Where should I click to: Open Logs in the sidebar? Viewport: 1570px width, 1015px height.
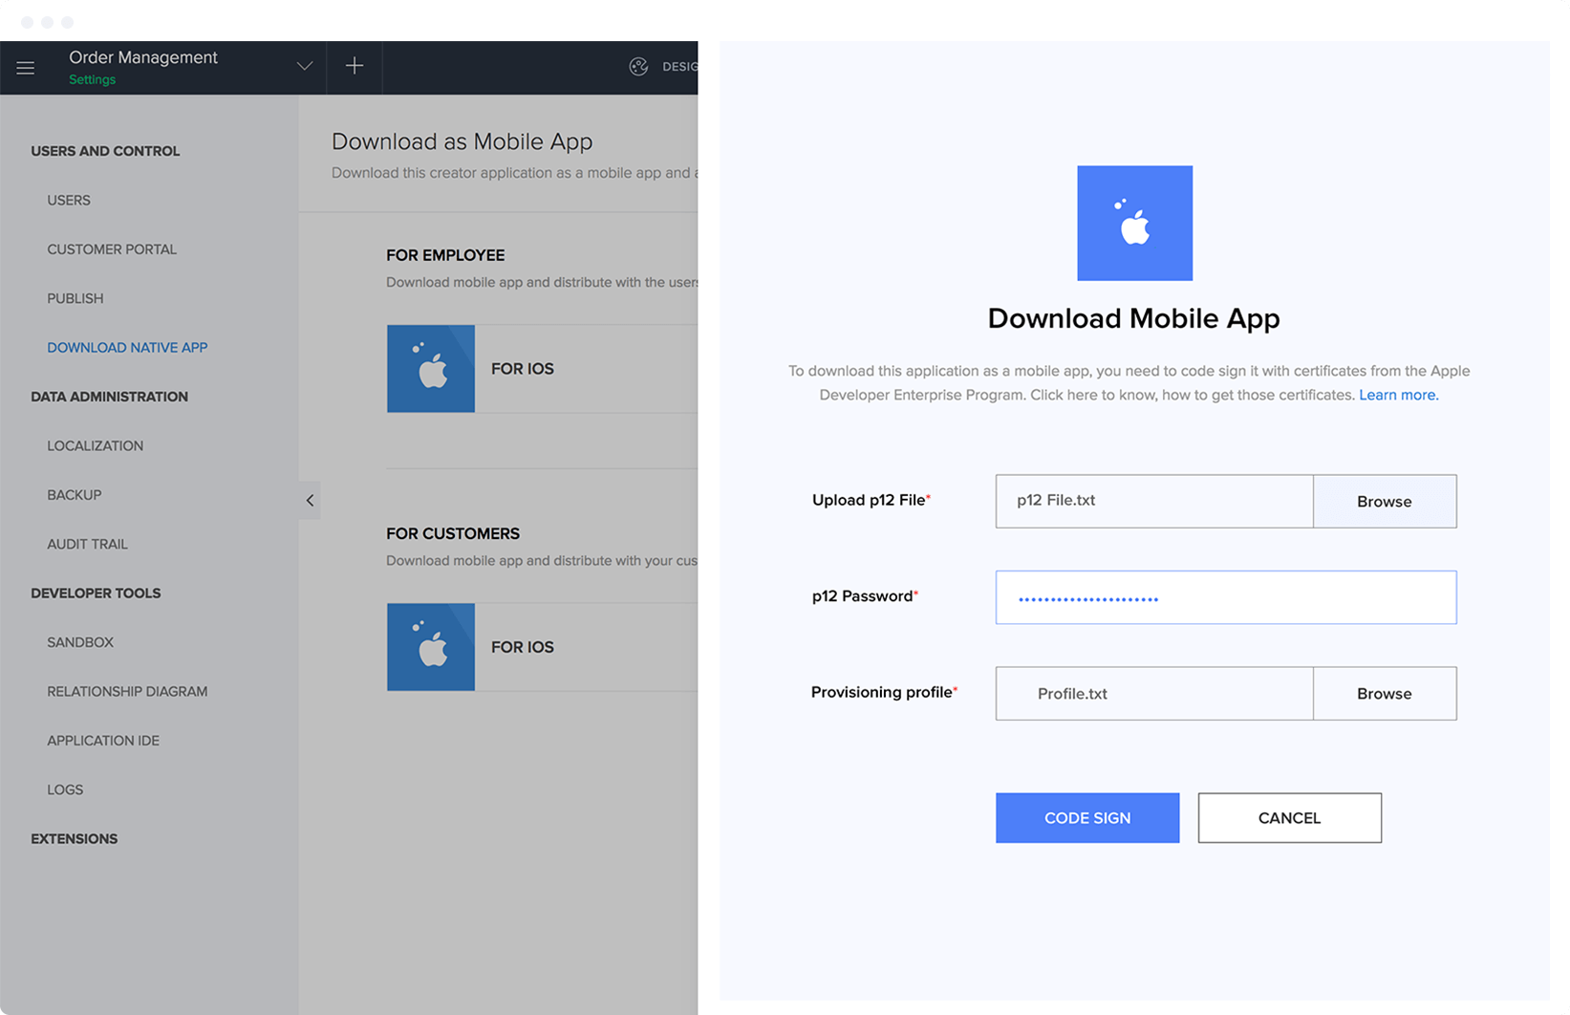coord(65,789)
